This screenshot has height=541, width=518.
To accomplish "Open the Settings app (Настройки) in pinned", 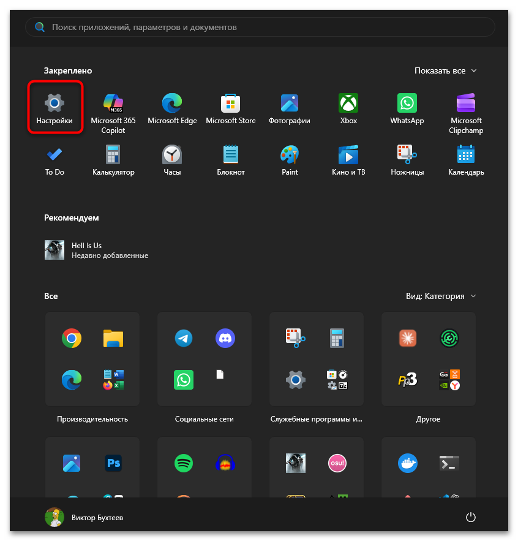I will 54,108.
